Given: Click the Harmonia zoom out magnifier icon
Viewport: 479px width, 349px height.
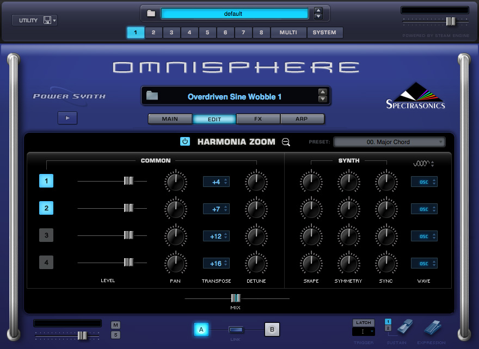Looking at the screenshot, I should pyautogui.click(x=286, y=142).
